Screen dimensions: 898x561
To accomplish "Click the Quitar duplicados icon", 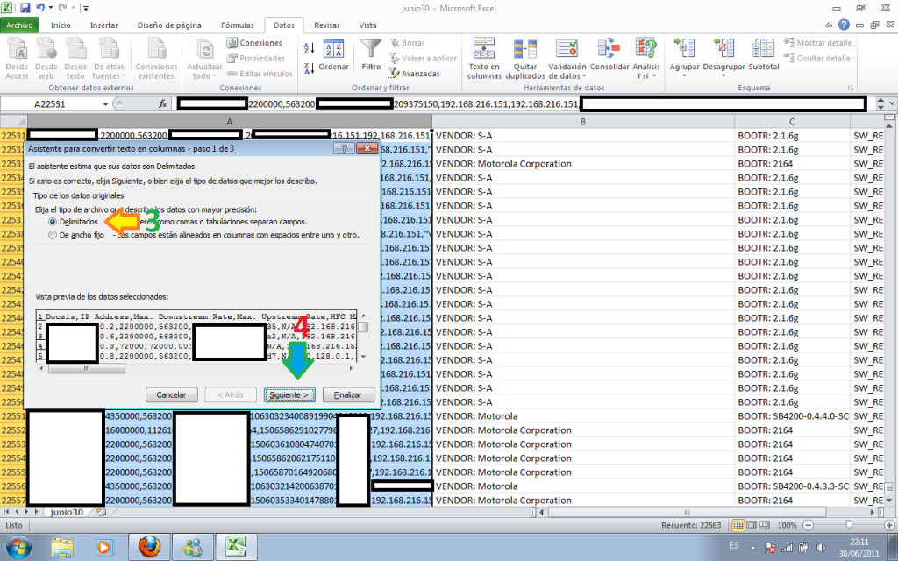I will [x=524, y=48].
